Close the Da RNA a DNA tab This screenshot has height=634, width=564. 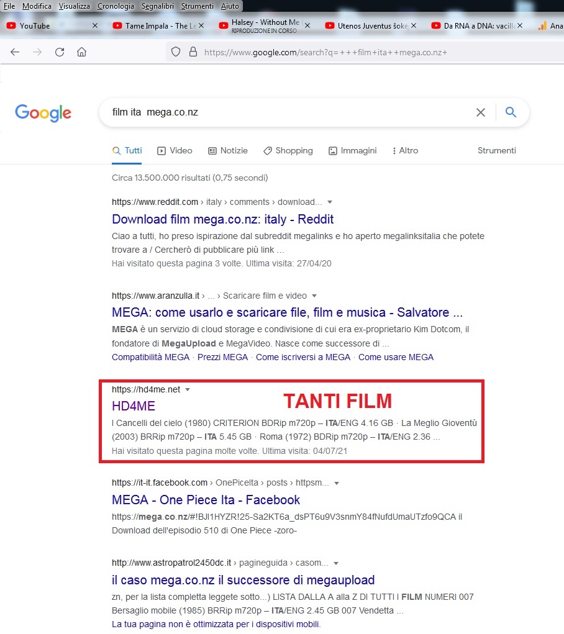pyautogui.click(x=520, y=25)
